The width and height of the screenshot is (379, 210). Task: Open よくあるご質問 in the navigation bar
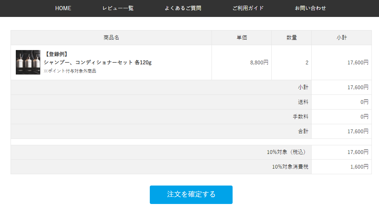click(183, 8)
